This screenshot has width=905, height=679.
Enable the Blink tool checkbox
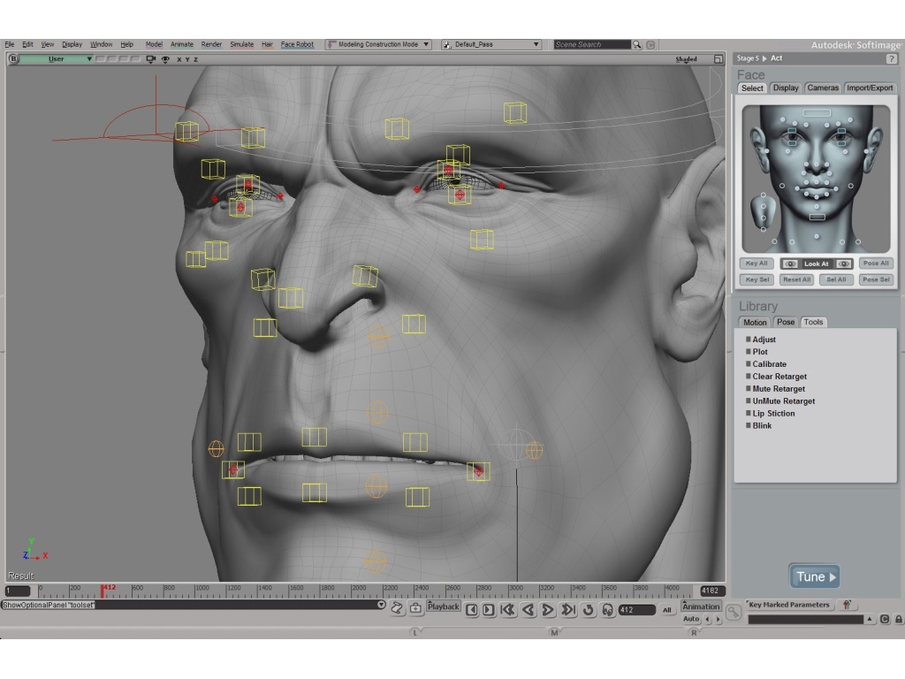(x=749, y=425)
